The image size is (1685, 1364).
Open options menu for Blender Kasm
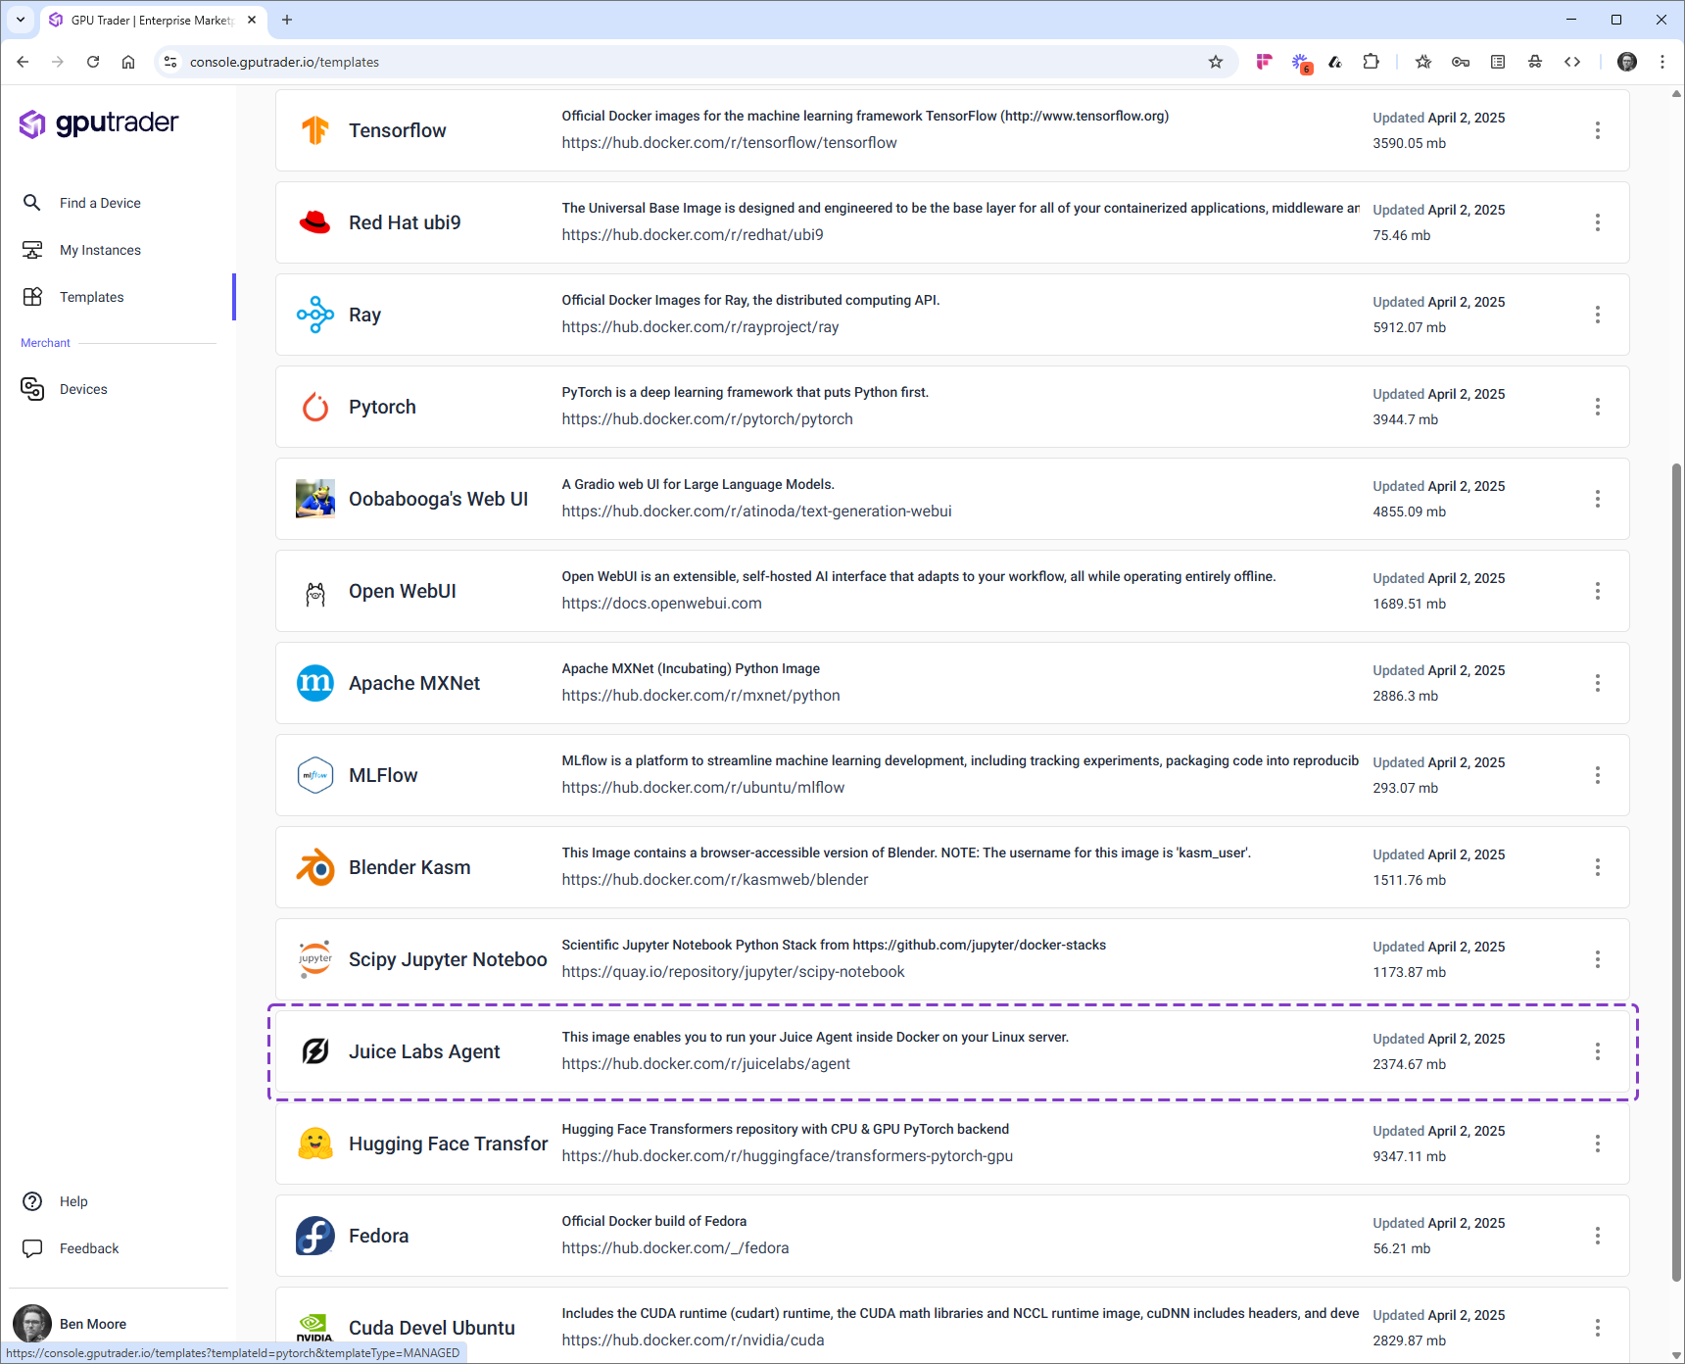[1598, 867]
